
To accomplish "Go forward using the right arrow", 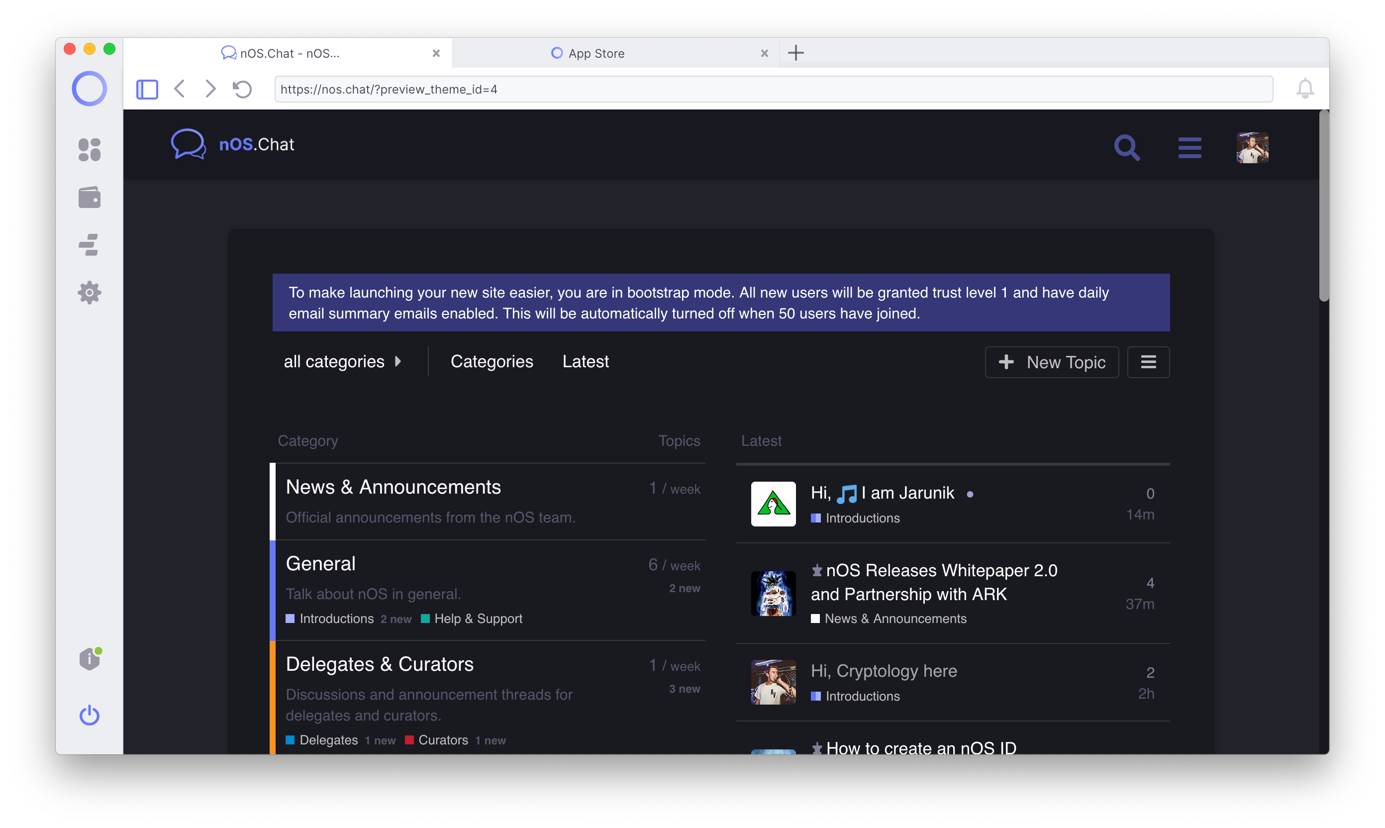I will [x=210, y=89].
